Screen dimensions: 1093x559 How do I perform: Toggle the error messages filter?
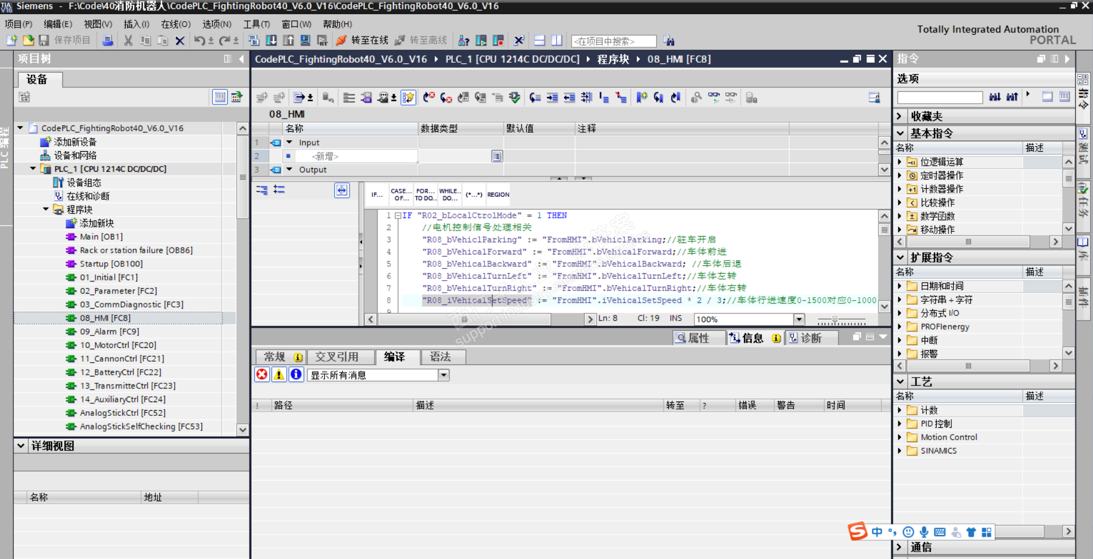coord(262,375)
